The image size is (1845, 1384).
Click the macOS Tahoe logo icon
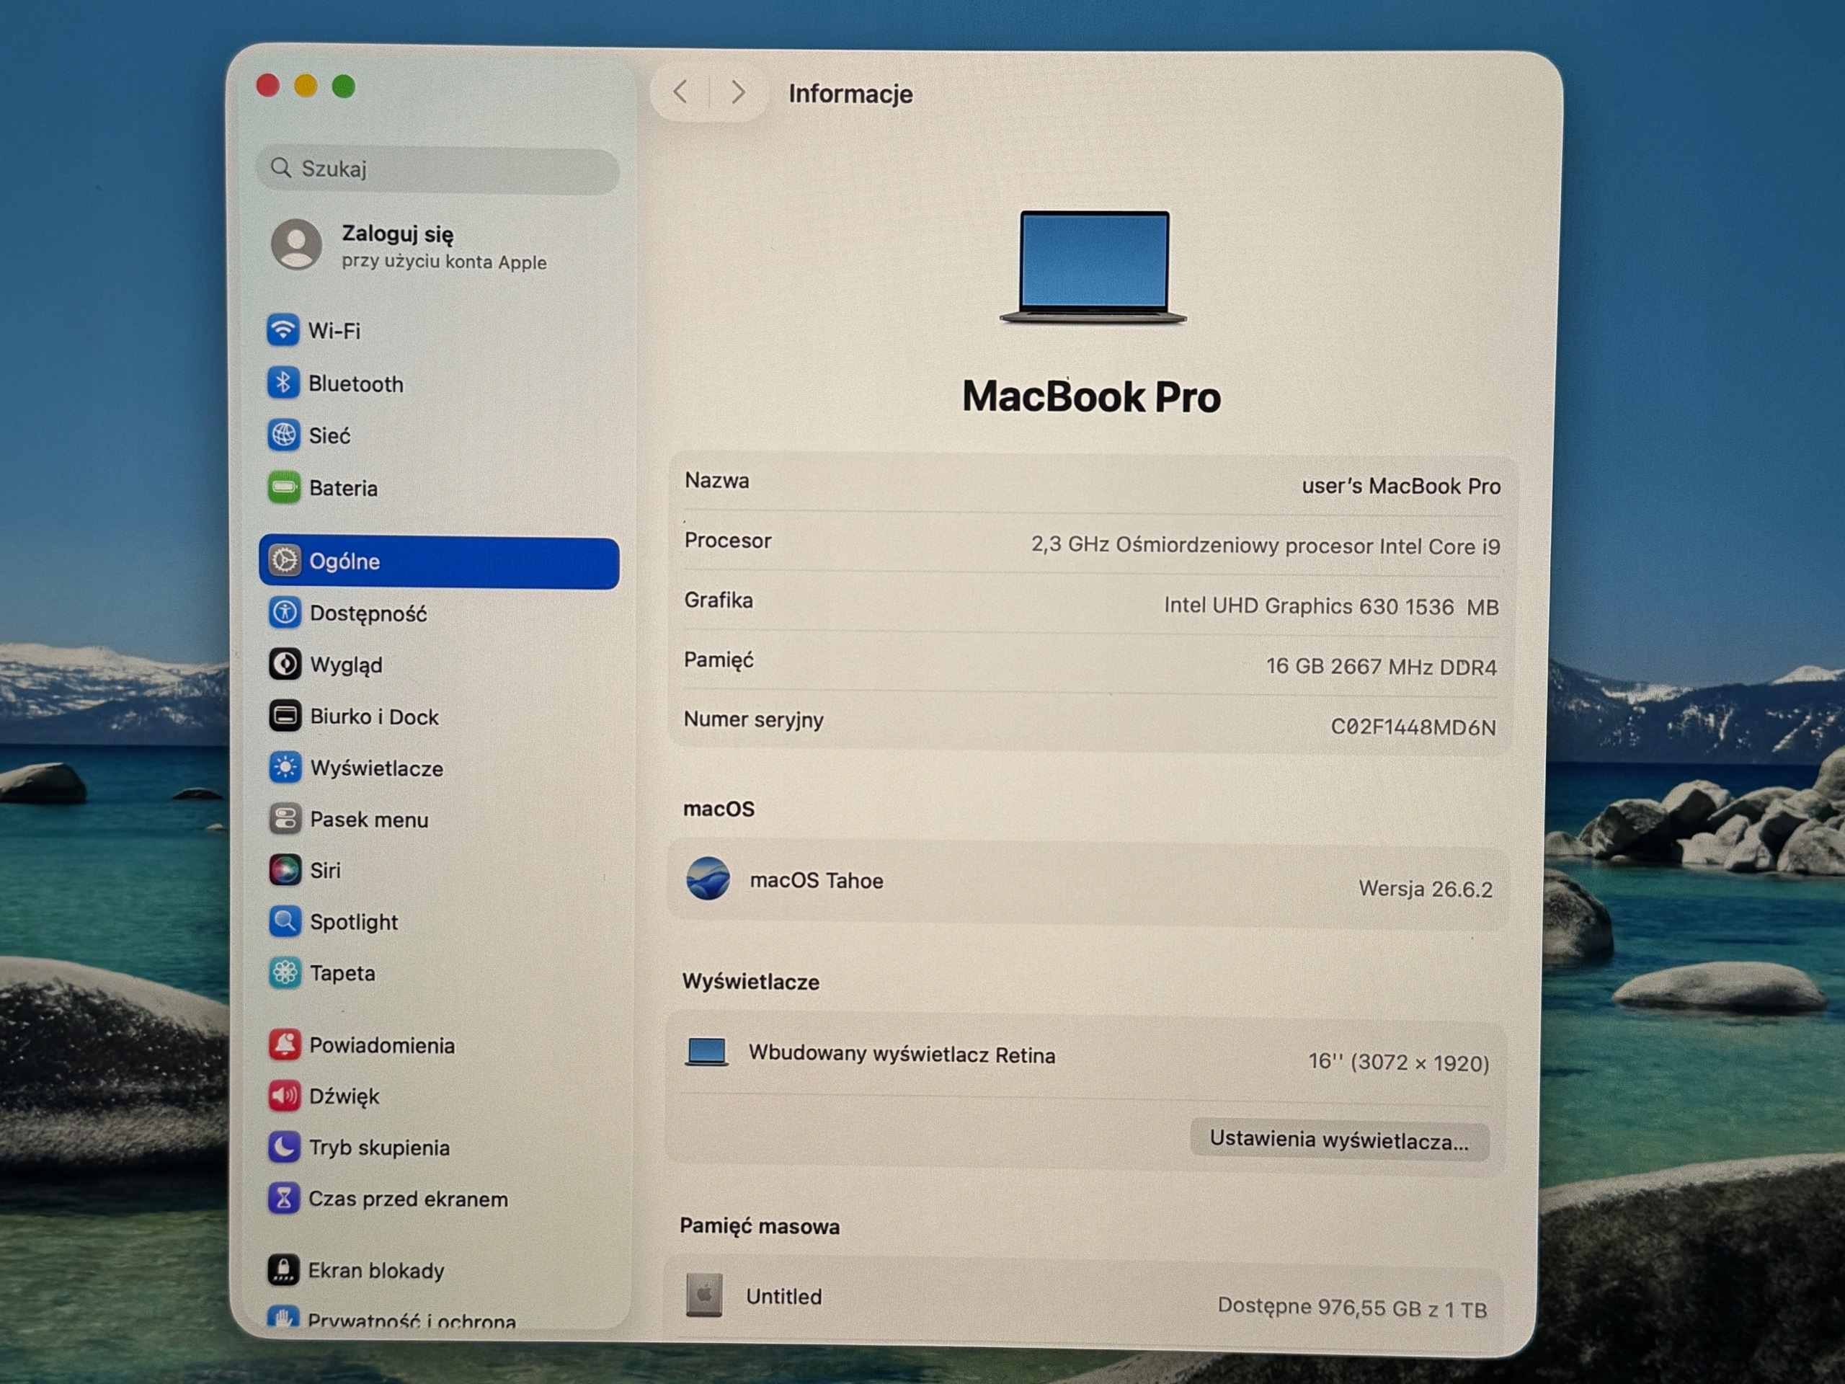(708, 879)
